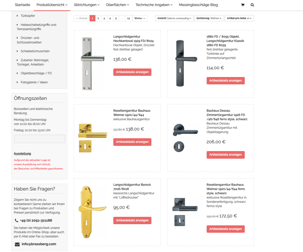
Task: Expand the Oberflächen menu
Action: 117,5
